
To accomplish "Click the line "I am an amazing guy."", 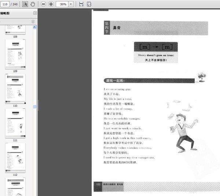I will point(117,89).
